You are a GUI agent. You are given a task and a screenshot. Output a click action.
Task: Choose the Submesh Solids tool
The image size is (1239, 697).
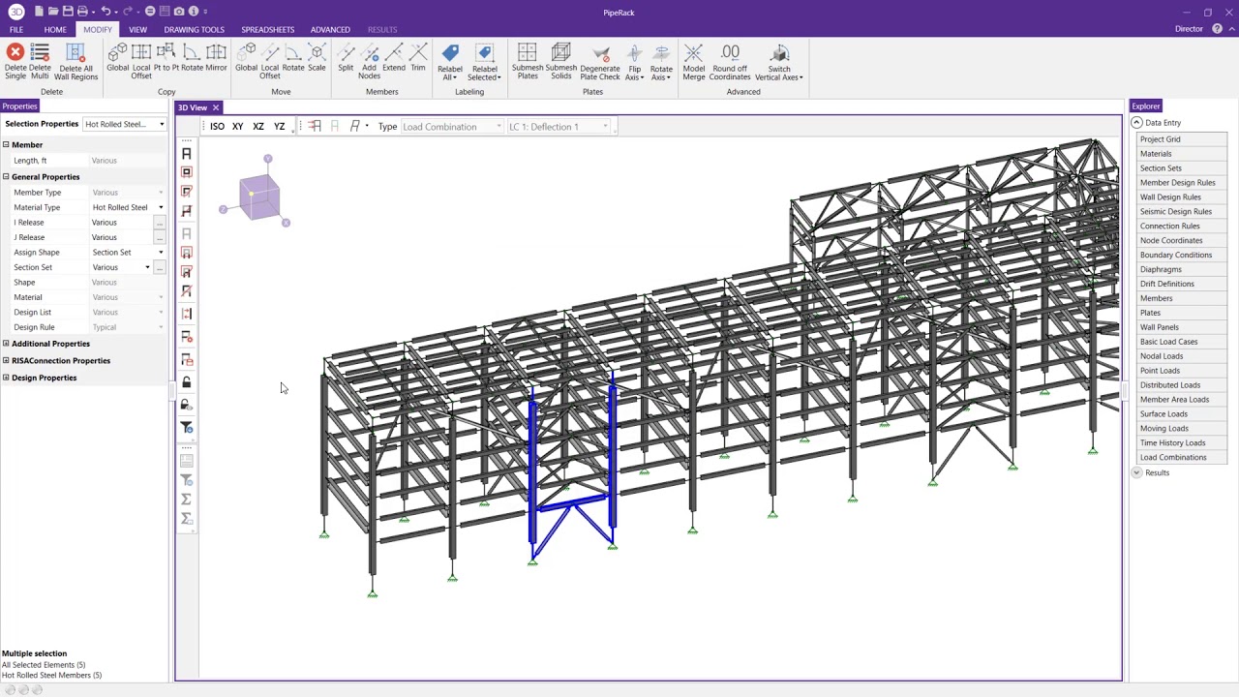[561, 61]
